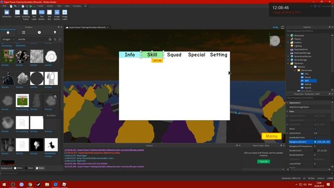
Task: Collapse the Appearance section in Properties
Action: tap(288, 103)
